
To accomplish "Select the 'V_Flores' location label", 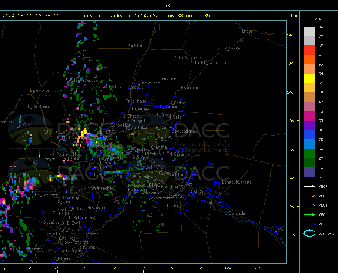I will pos(62,259).
